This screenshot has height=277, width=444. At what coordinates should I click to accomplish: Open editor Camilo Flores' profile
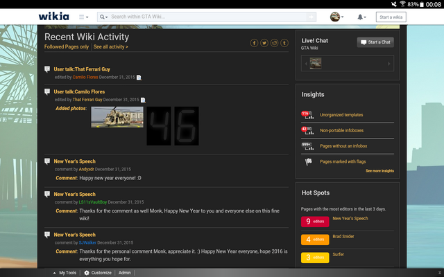click(85, 77)
